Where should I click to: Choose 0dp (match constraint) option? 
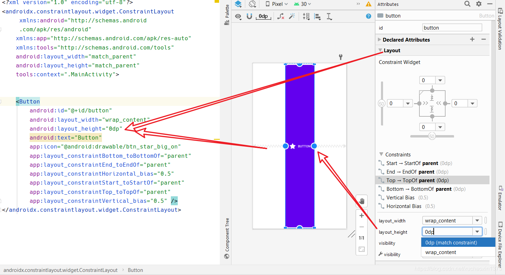(458, 243)
